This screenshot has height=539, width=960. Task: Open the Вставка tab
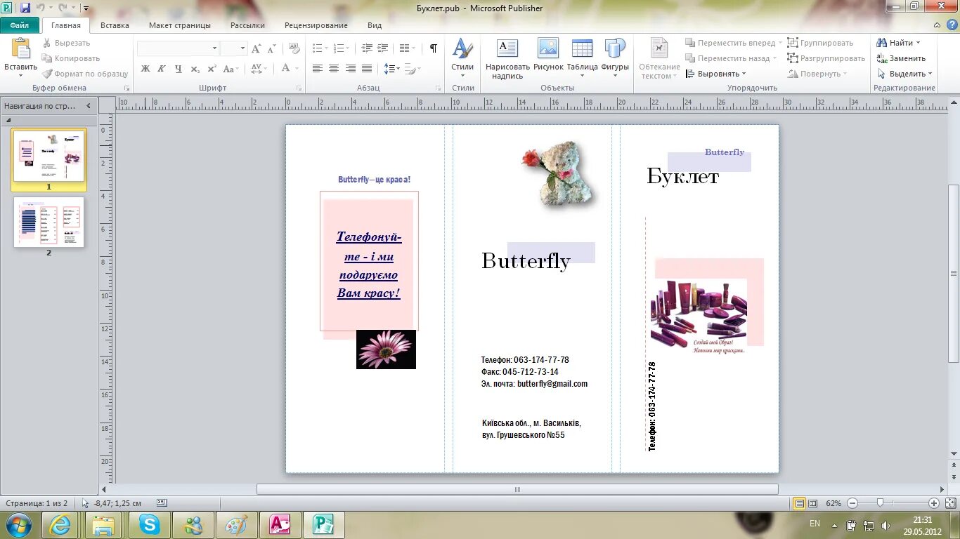[115, 25]
